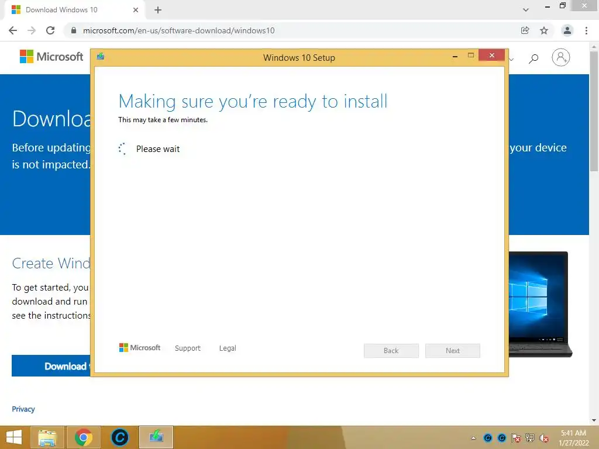The height and width of the screenshot is (449, 599).
Task: Open Chrome profile avatar
Action: pyautogui.click(x=567, y=30)
